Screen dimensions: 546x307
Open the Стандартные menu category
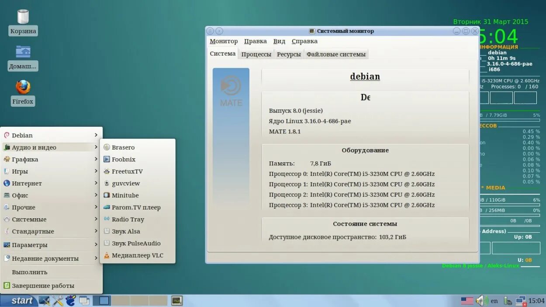(x=51, y=232)
